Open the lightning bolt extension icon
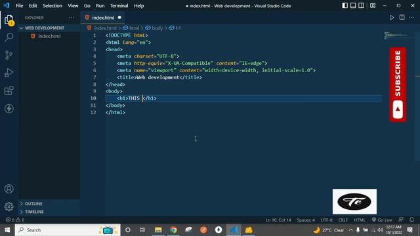Screen dimensions: 420x236 [9, 109]
